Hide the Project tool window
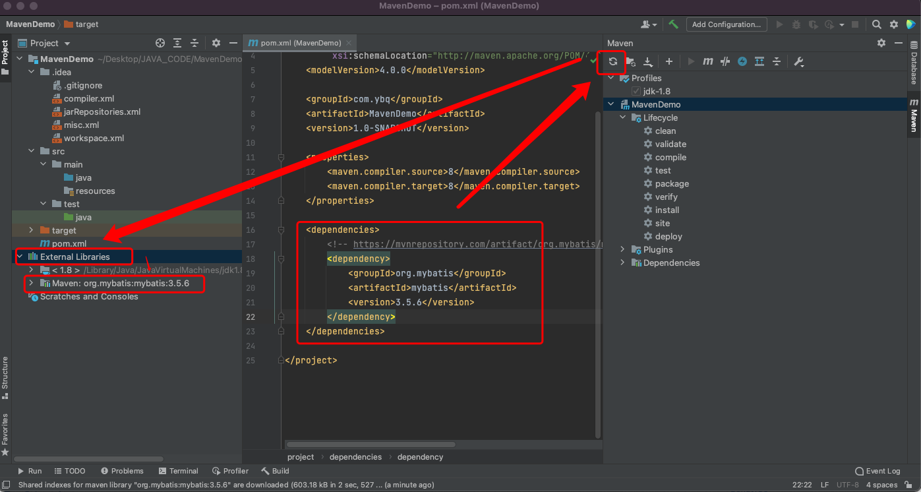Screen dimensions: 921x492 click(x=233, y=43)
